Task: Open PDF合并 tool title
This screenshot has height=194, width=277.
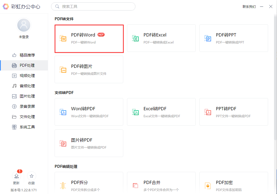Action: tap(152, 182)
